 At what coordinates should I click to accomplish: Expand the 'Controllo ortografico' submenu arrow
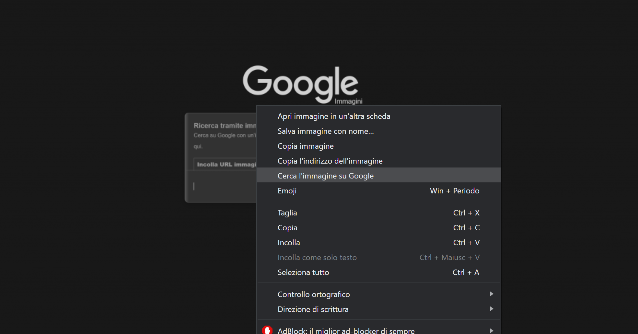click(x=492, y=294)
